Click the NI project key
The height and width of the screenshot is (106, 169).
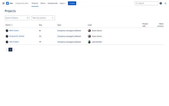[x=40, y=31]
